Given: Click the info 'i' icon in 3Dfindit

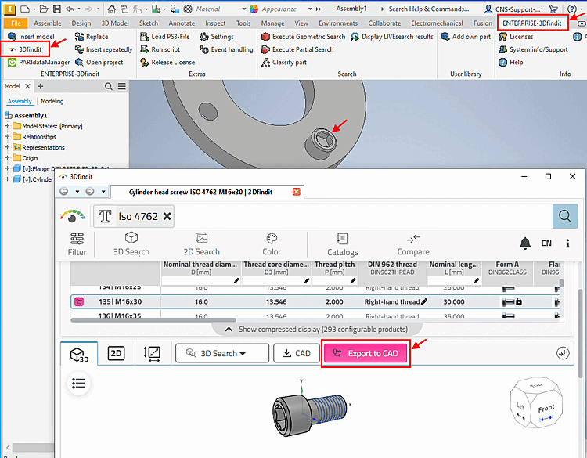Looking at the screenshot, I should coord(567,243).
